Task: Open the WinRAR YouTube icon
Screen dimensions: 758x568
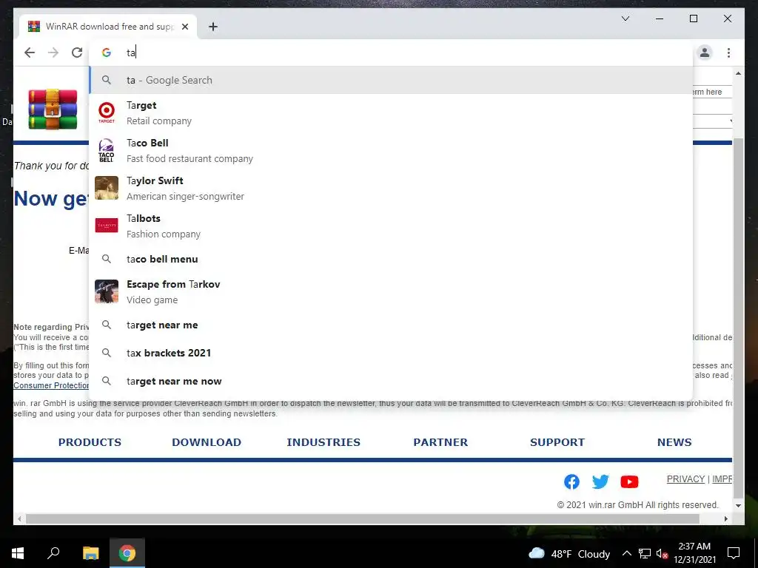Action: [629, 481]
